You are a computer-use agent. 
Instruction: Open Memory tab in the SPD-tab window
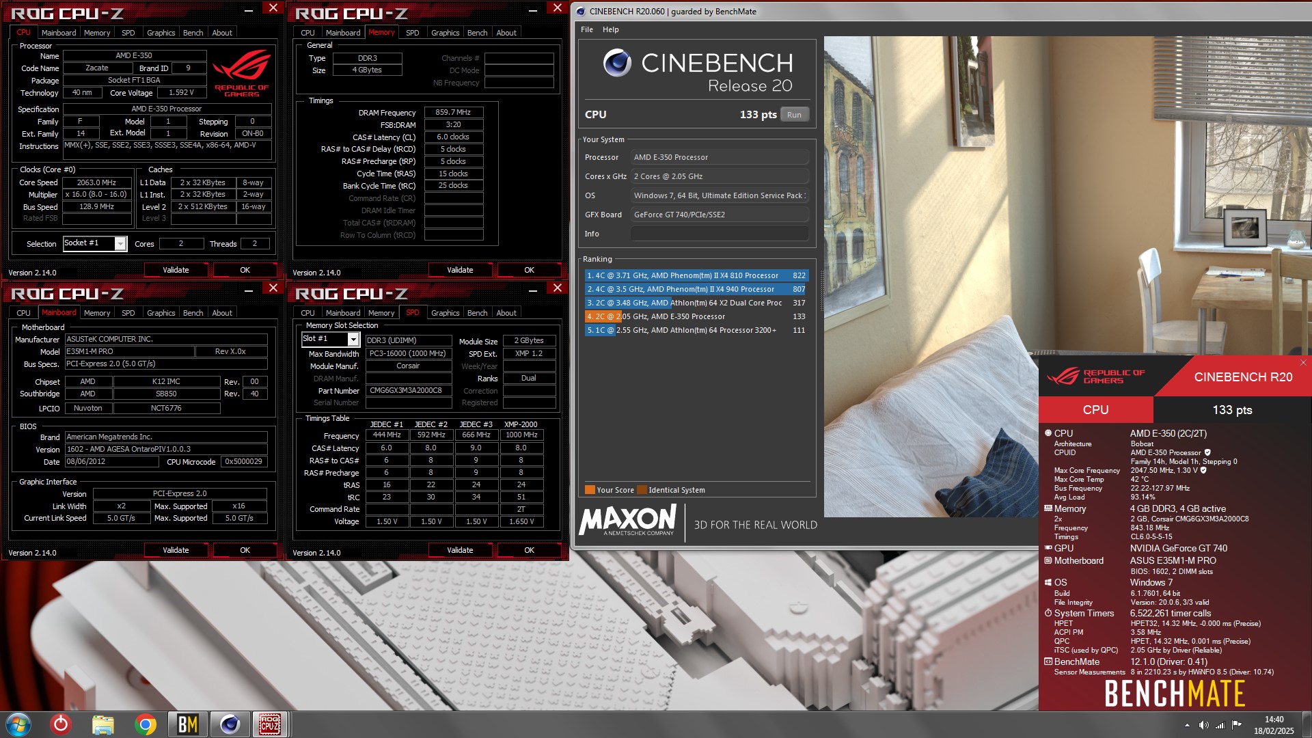[x=381, y=313]
